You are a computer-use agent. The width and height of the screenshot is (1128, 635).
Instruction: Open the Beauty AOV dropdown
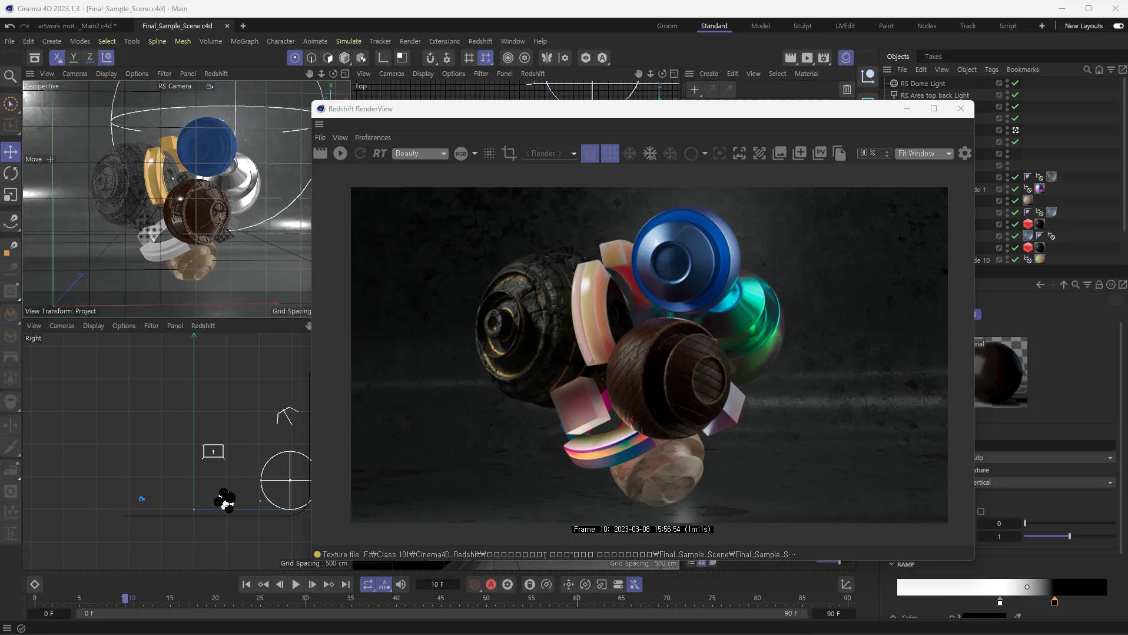tap(420, 153)
